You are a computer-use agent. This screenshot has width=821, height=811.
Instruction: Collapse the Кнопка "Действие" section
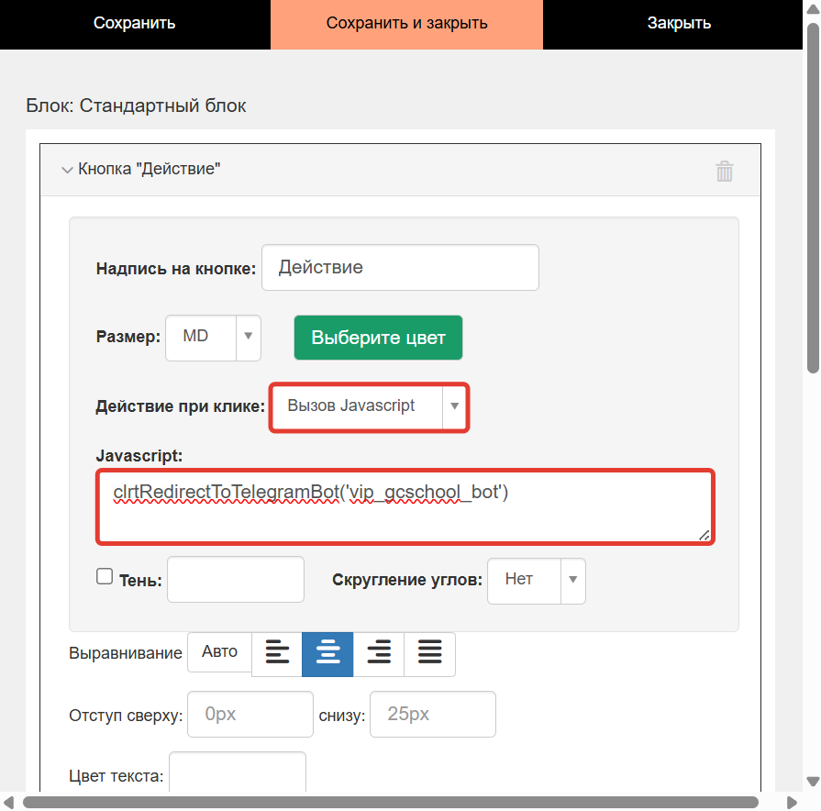coord(67,169)
